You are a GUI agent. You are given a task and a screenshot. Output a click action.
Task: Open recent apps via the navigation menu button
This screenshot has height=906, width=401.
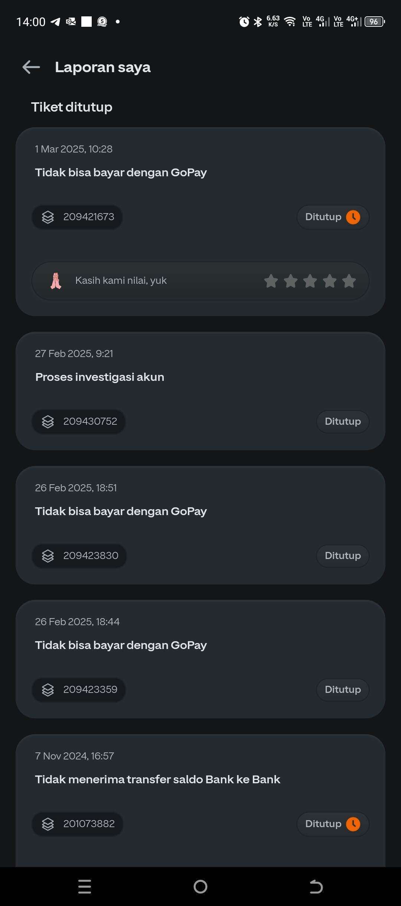[85, 887]
